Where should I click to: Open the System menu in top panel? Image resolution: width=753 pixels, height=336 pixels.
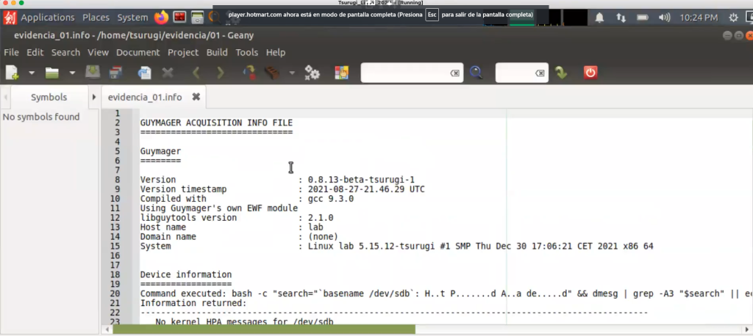132,18
